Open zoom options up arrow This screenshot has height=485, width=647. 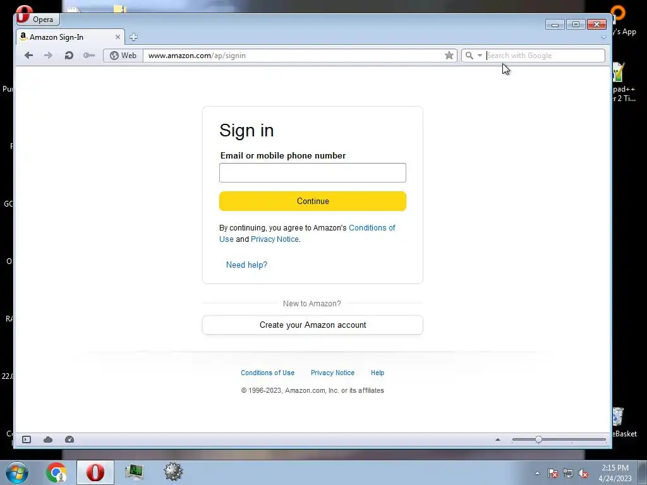498,440
